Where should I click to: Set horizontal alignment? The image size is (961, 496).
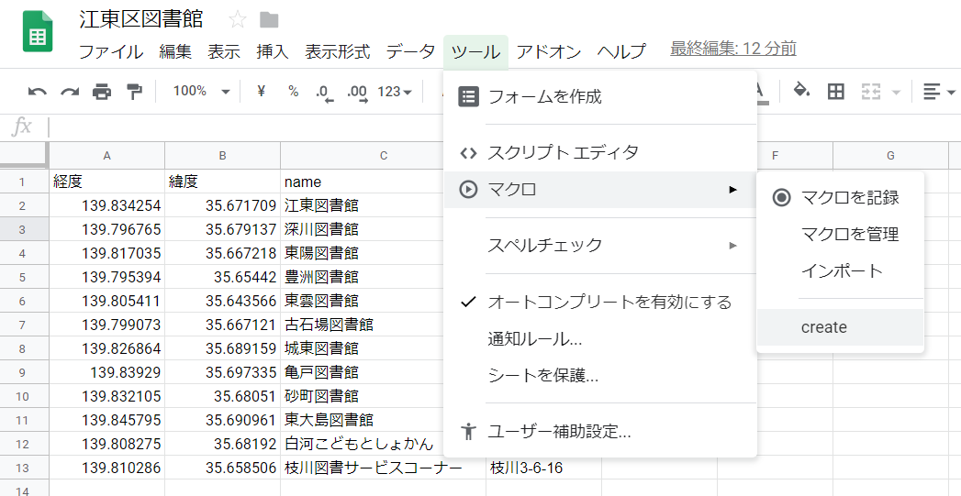coord(931,92)
